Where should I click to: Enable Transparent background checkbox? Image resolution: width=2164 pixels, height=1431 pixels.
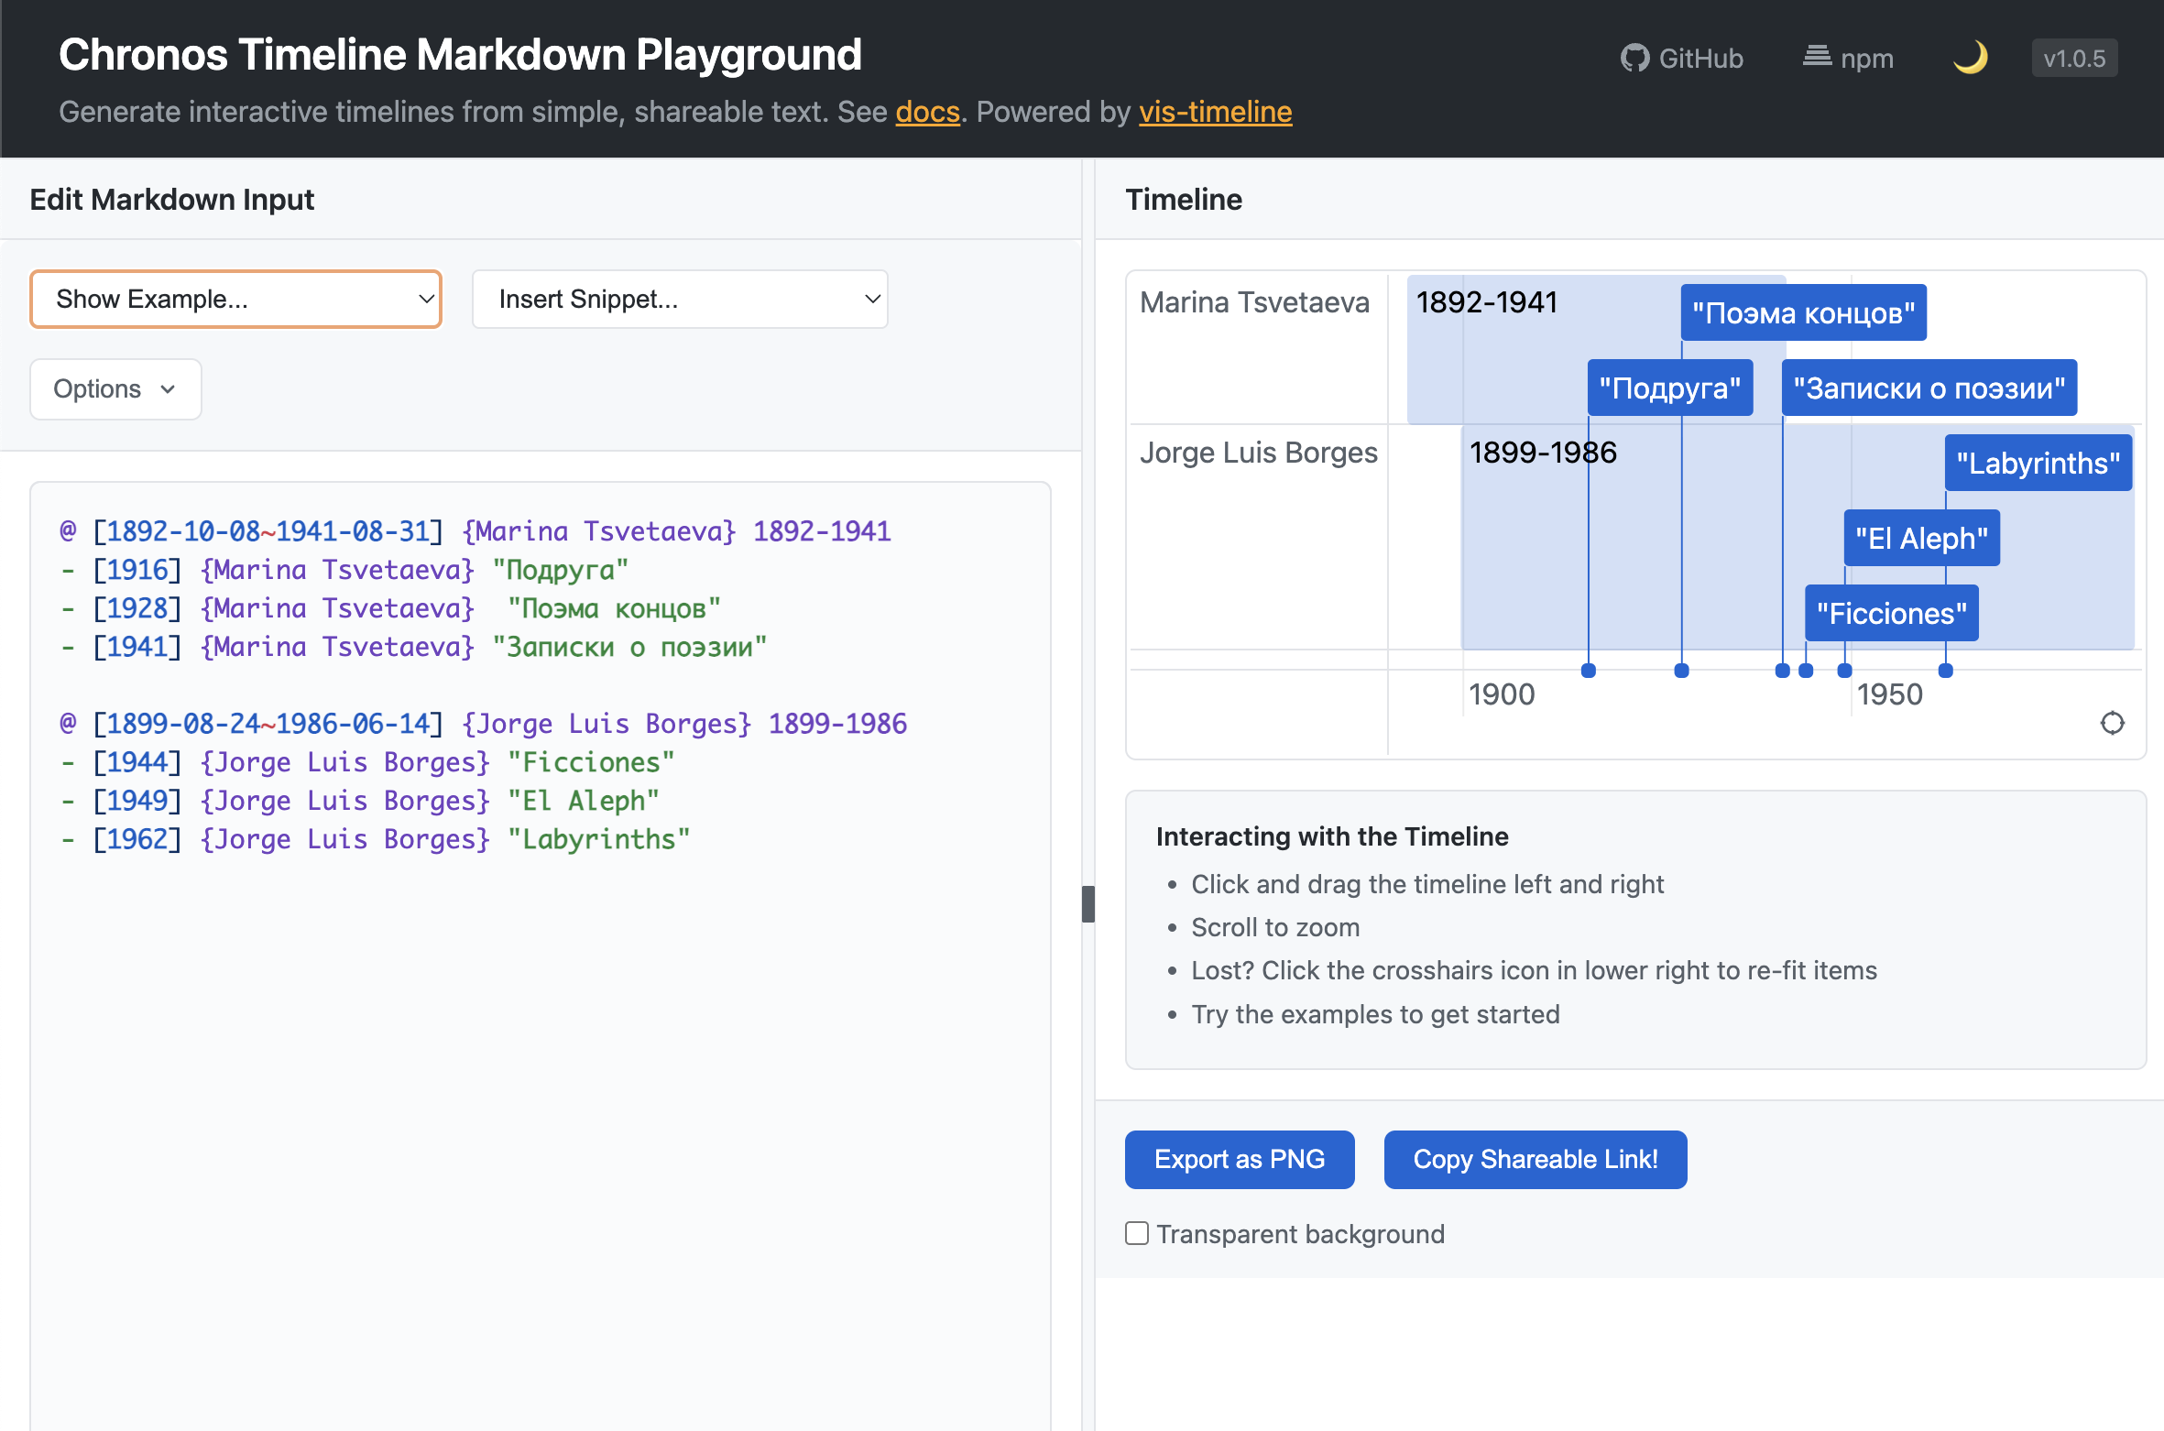(x=1137, y=1233)
